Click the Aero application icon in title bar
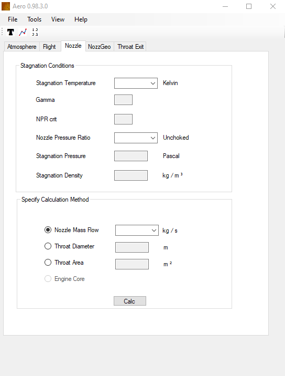The width and height of the screenshot is (285, 376). click(6, 6)
